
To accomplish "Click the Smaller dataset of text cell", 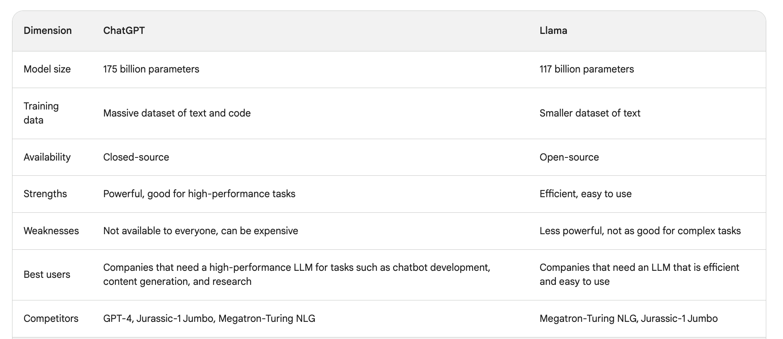I will [x=590, y=113].
